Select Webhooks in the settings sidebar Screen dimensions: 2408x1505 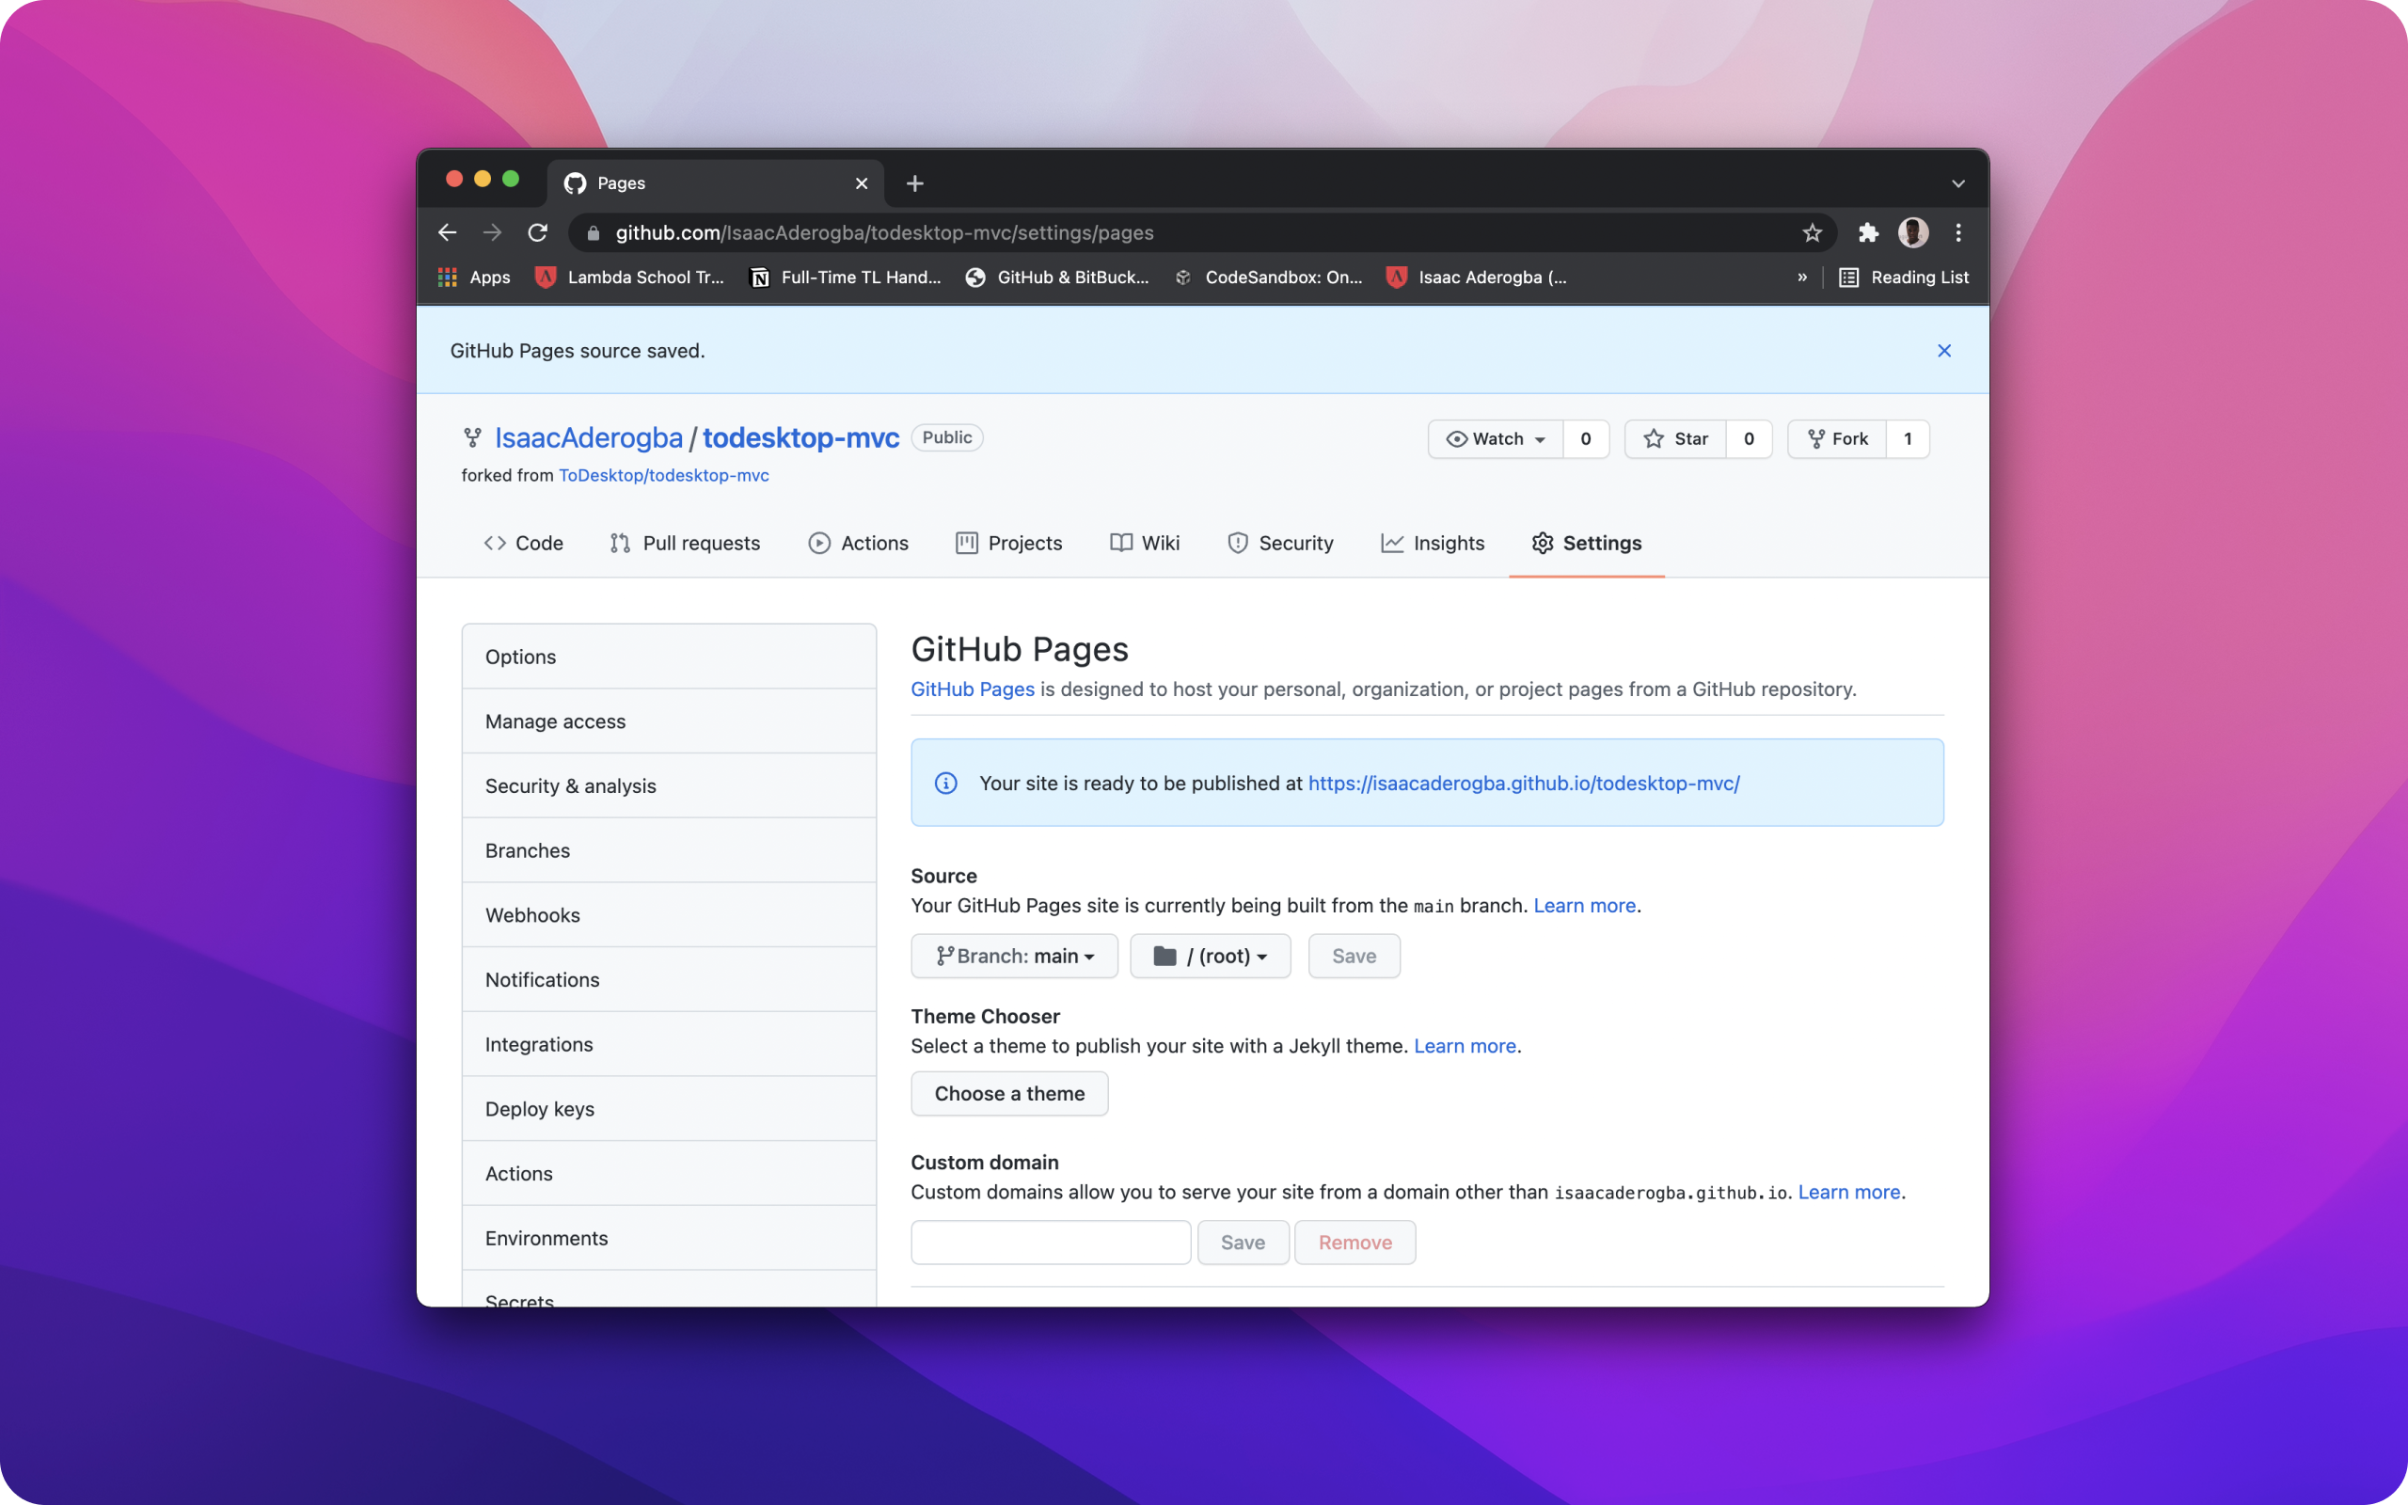[532, 914]
